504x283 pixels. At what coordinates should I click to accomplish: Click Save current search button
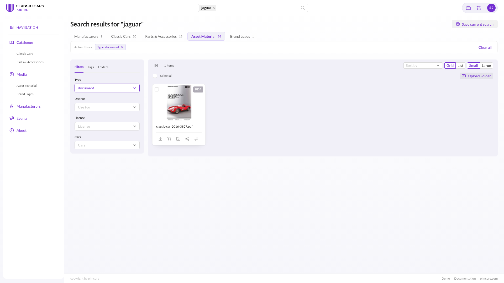click(475, 24)
